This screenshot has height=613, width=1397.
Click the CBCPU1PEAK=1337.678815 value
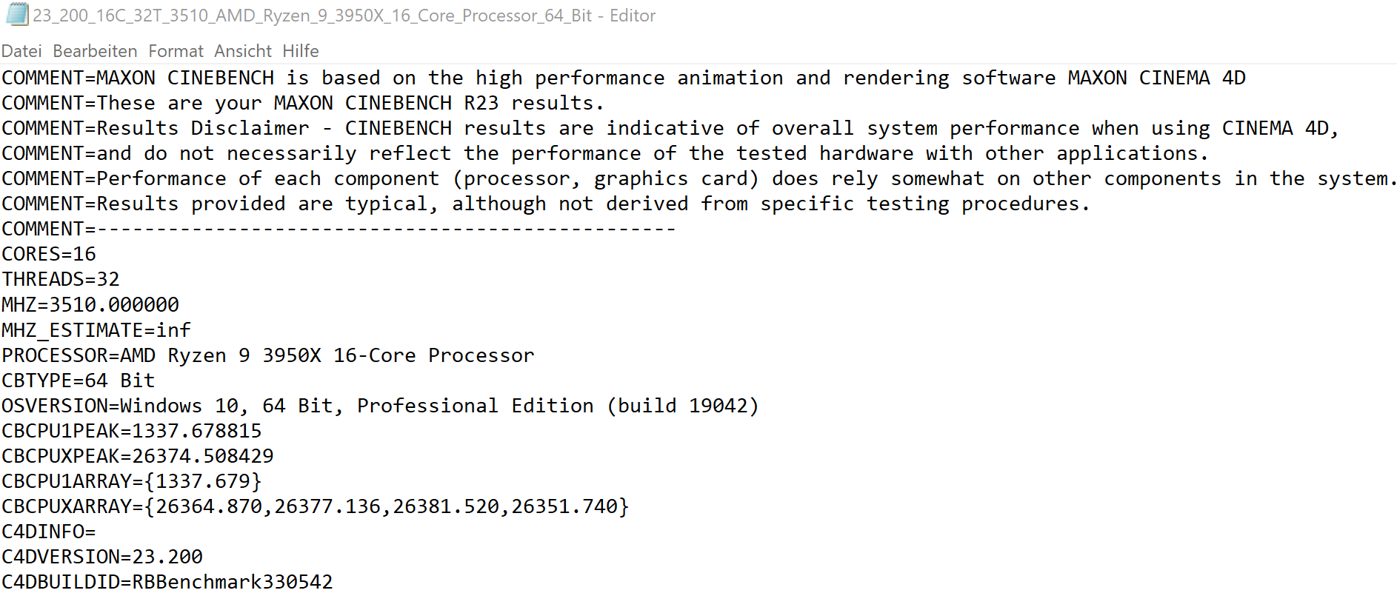tap(132, 431)
